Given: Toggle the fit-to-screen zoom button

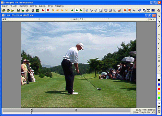Looking at the screenshot, I should coord(100,10).
